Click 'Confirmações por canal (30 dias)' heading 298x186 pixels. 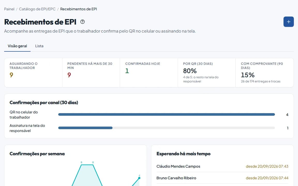point(44,103)
